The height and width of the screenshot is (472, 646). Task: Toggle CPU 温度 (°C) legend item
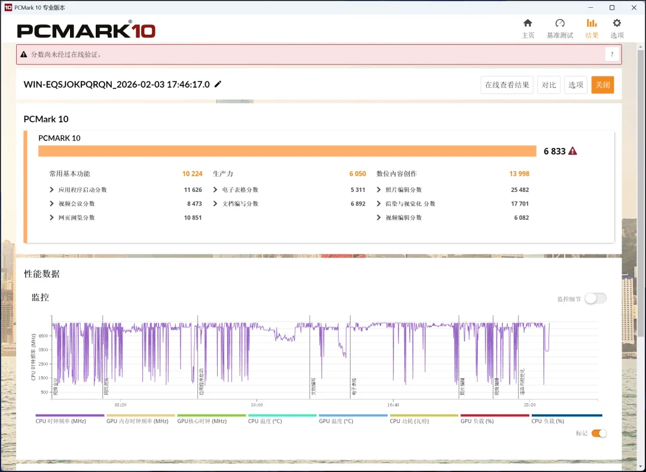(x=282, y=419)
